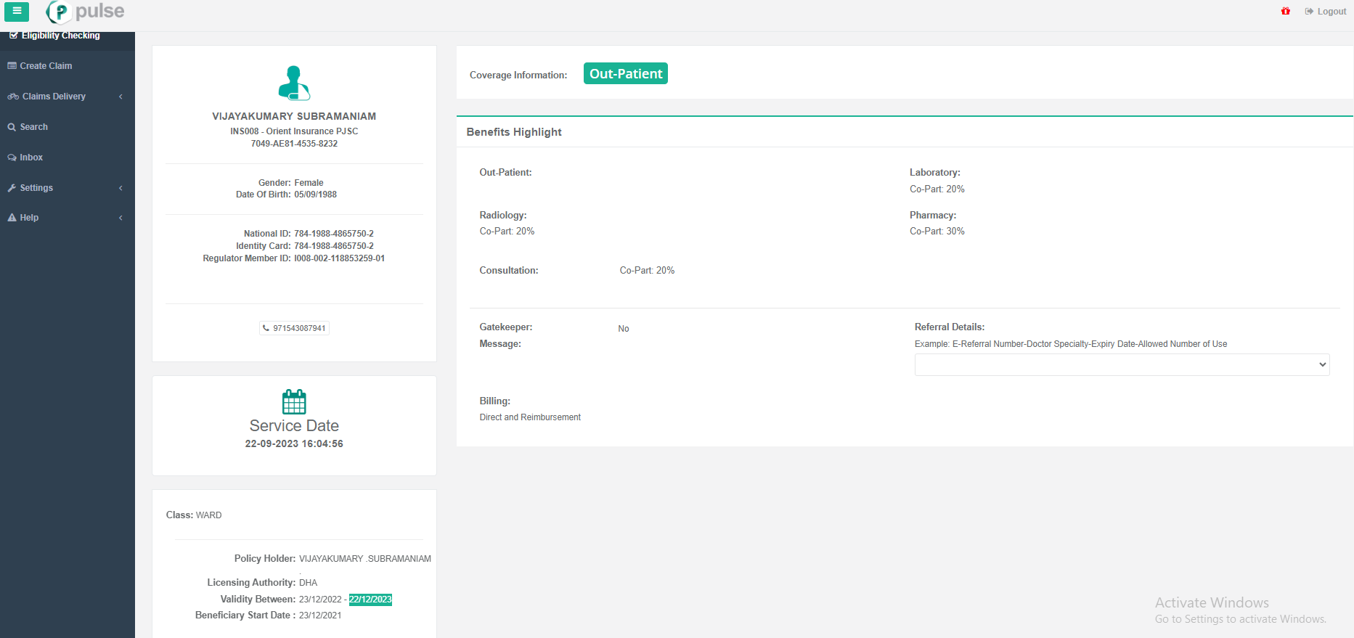The image size is (1354, 638).
Task: Click the Service Date calendar icon
Action: tap(294, 401)
